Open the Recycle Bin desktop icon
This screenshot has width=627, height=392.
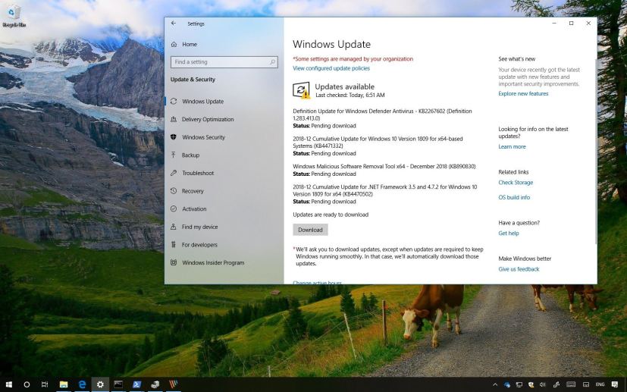[14, 17]
